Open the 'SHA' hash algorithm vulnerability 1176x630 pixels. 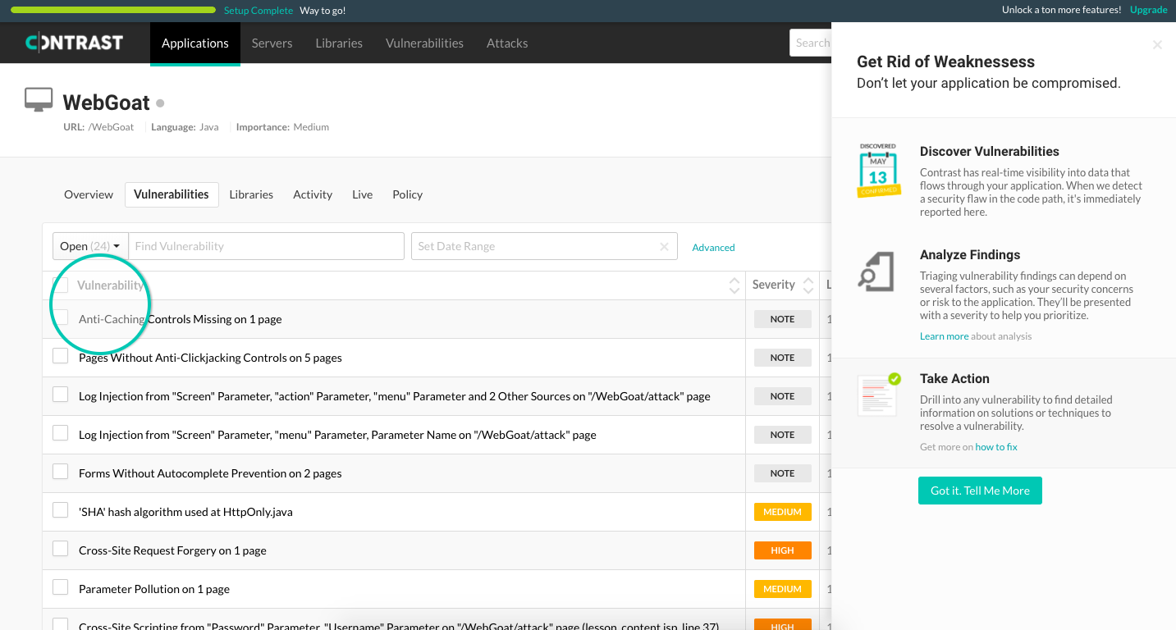(185, 512)
